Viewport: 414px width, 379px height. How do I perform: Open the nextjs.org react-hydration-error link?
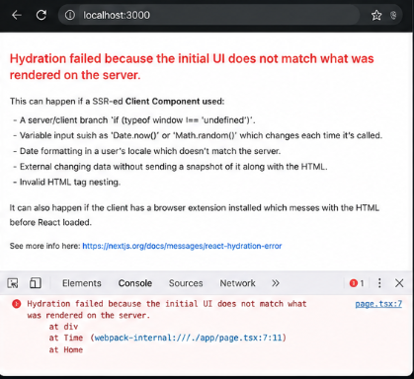(182, 246)
